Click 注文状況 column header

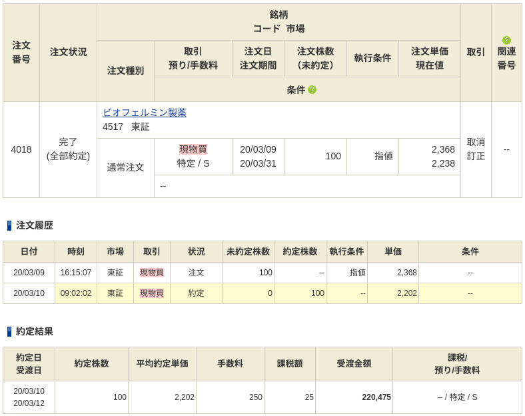pyautogui.click(x=68, y=52)
